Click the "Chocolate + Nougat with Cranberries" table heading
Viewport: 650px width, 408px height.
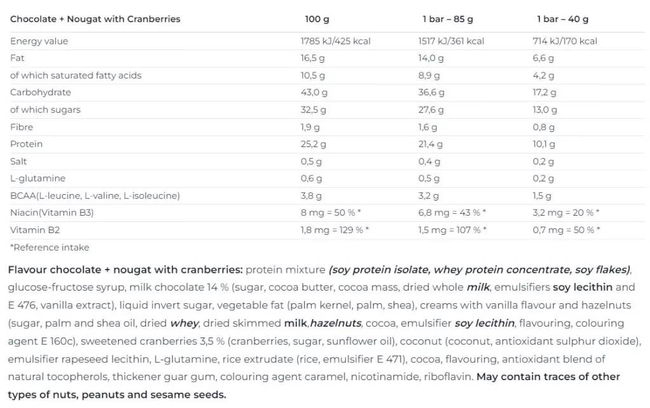click(95, 19)
